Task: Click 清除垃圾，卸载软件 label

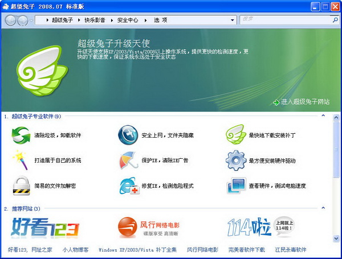Action: pyautogui.click(x=58, y=135)
